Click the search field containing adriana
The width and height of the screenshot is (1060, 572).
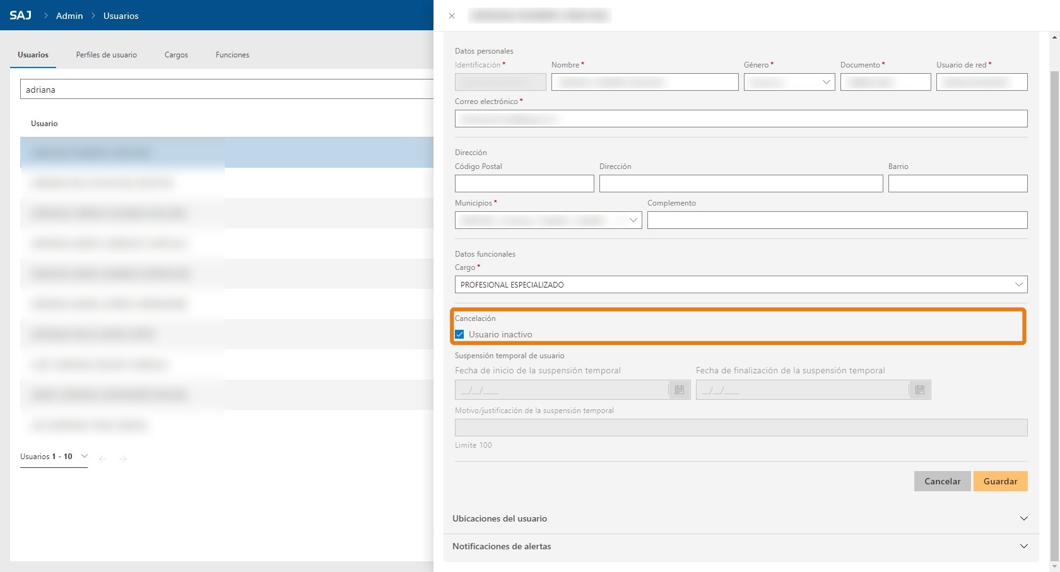(227, 89)
